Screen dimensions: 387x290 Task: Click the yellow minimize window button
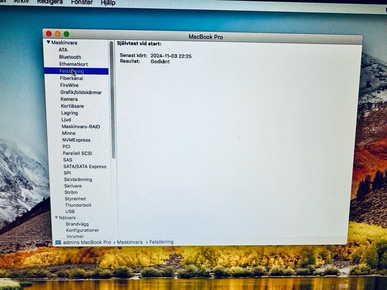click(x=58, y=34)
